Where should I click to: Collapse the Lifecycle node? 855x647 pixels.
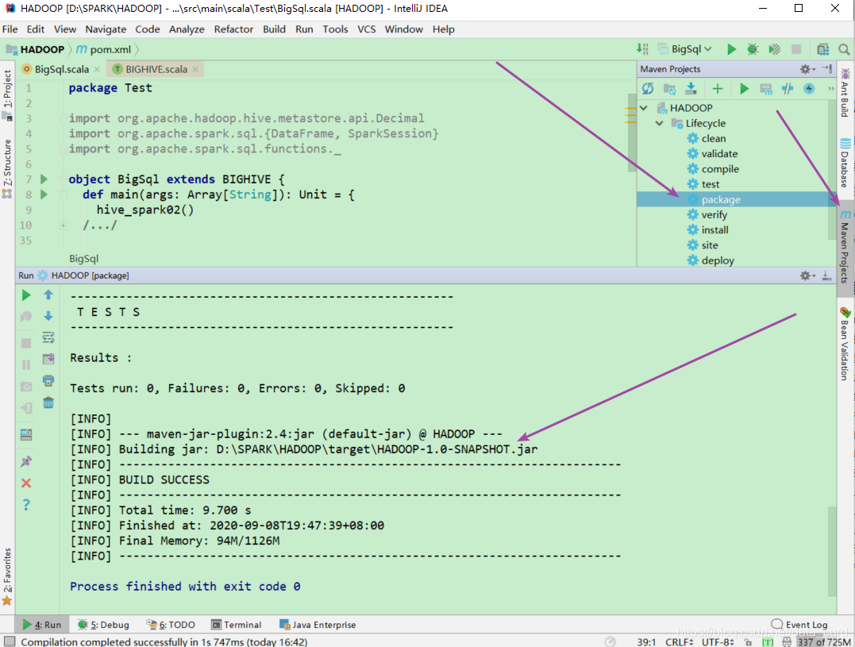pyautogui.click(x=659, y=123)
